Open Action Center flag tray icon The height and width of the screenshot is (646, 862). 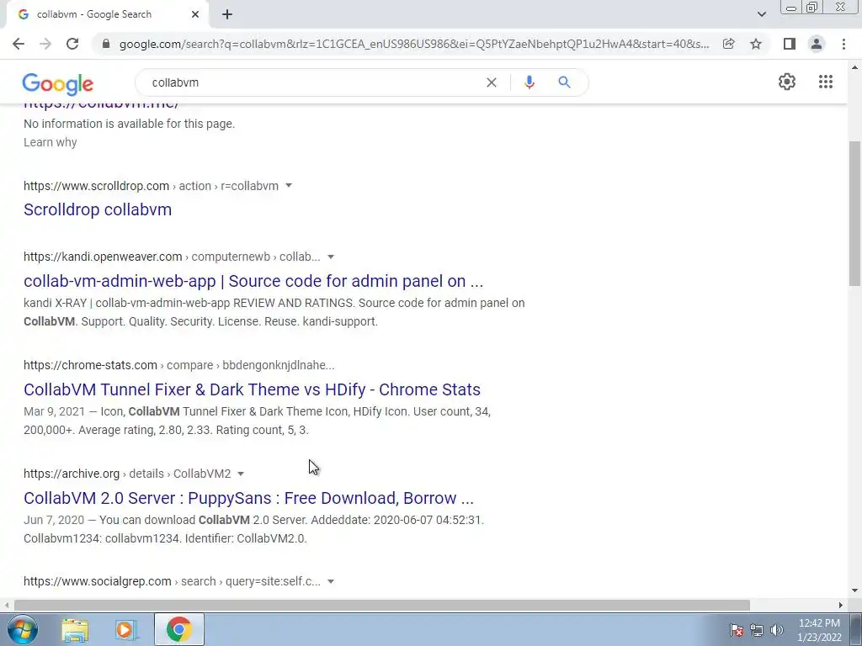pyautogui.click(x=737, y=630)
